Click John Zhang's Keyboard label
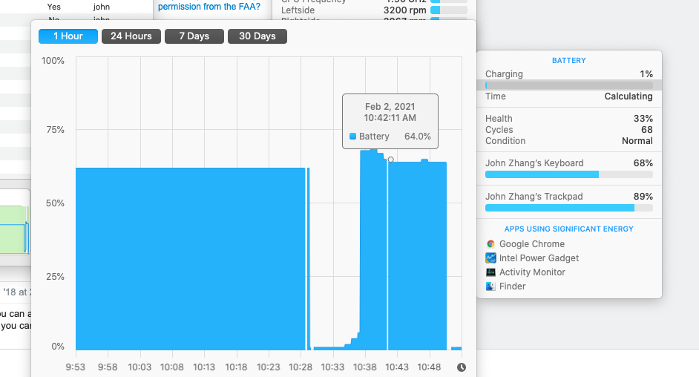The image size is (699, 377). point(534,163)
